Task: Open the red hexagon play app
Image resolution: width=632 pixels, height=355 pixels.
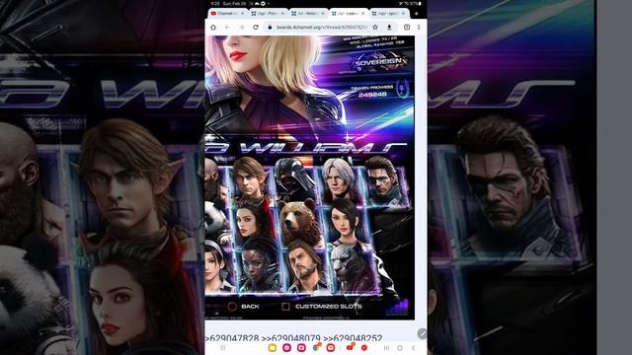Action: click(364, 348)
